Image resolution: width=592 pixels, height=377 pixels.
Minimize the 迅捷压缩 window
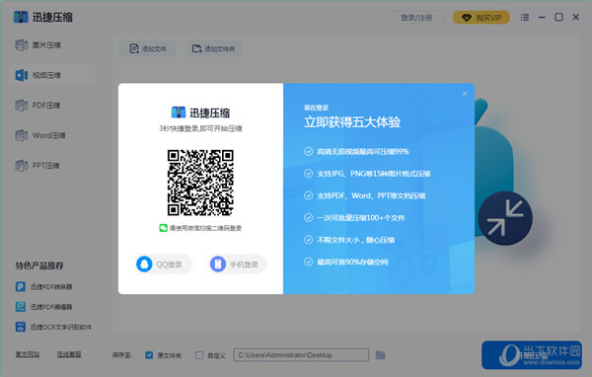542,18
